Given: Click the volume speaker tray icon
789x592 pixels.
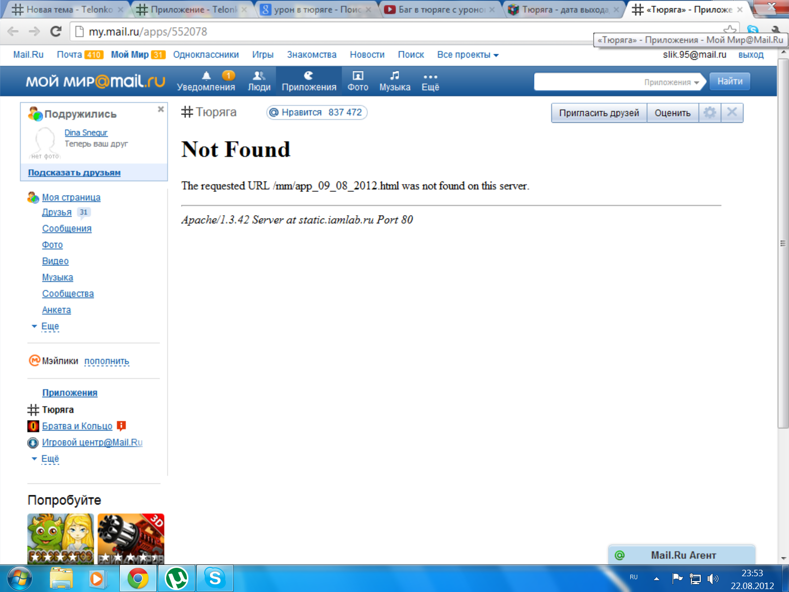Looking at the screenshot, I should point(713,578).
